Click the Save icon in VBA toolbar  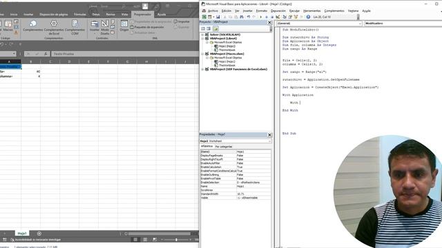[218, 17]
